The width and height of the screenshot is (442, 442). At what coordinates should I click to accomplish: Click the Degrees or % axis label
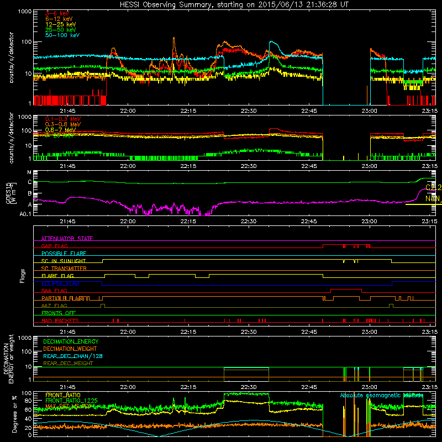tap(14, 414)
